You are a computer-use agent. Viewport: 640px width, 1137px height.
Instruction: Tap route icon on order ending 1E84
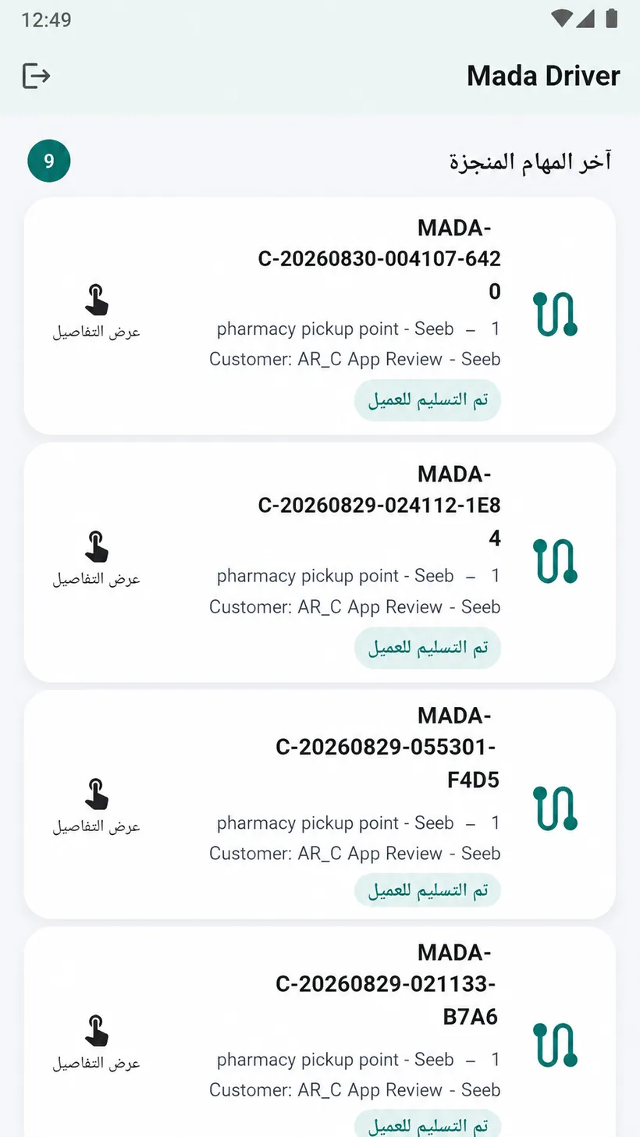click(x=555, y=561)
